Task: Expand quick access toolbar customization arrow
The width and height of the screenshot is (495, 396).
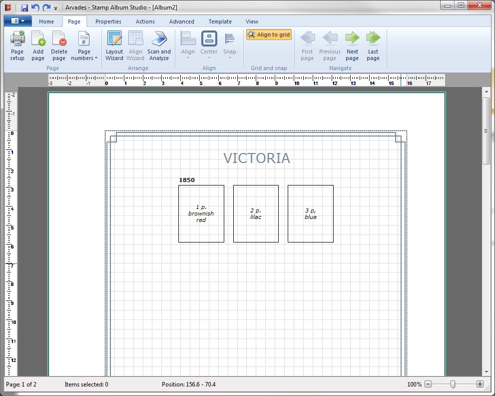Action: click(55, 8)
